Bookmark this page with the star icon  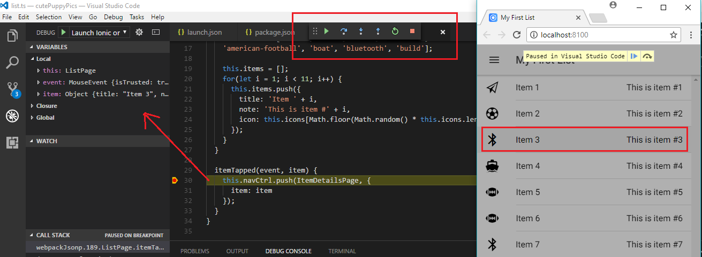[674, 35]
